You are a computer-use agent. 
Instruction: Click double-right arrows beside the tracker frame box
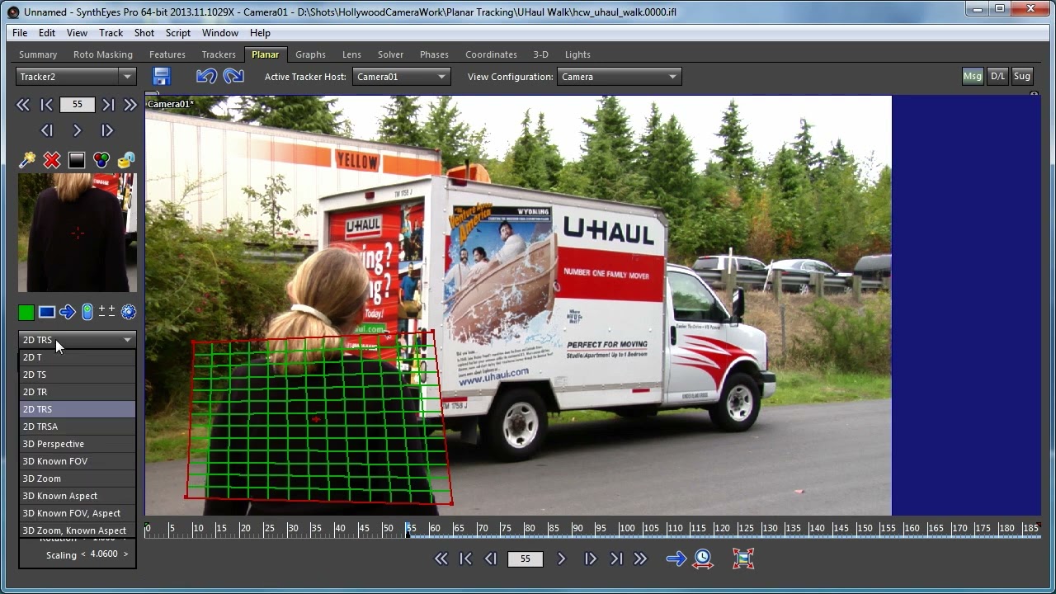click(130, 105)
